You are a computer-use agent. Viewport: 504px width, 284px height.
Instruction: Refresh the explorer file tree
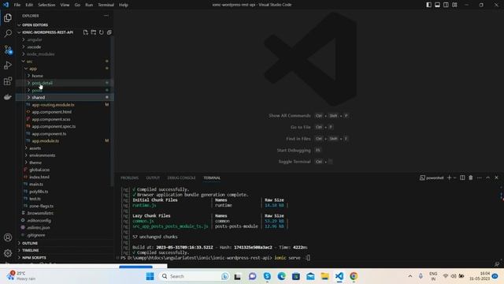pos(102,32)
